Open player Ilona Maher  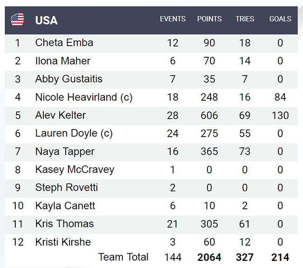click(x=62, y=61)
